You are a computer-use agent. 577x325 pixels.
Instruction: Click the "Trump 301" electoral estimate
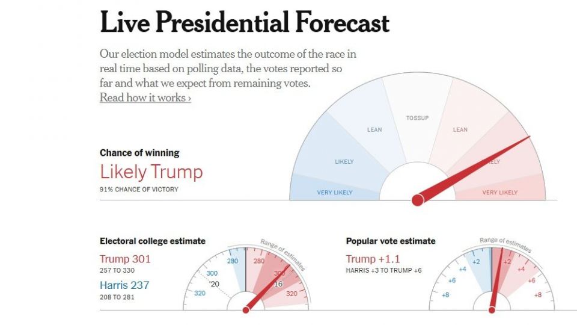point(125,259)
